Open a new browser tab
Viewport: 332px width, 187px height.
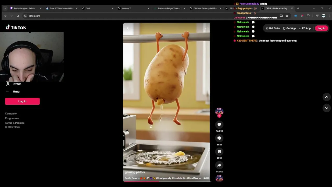[x=298, y=8]
